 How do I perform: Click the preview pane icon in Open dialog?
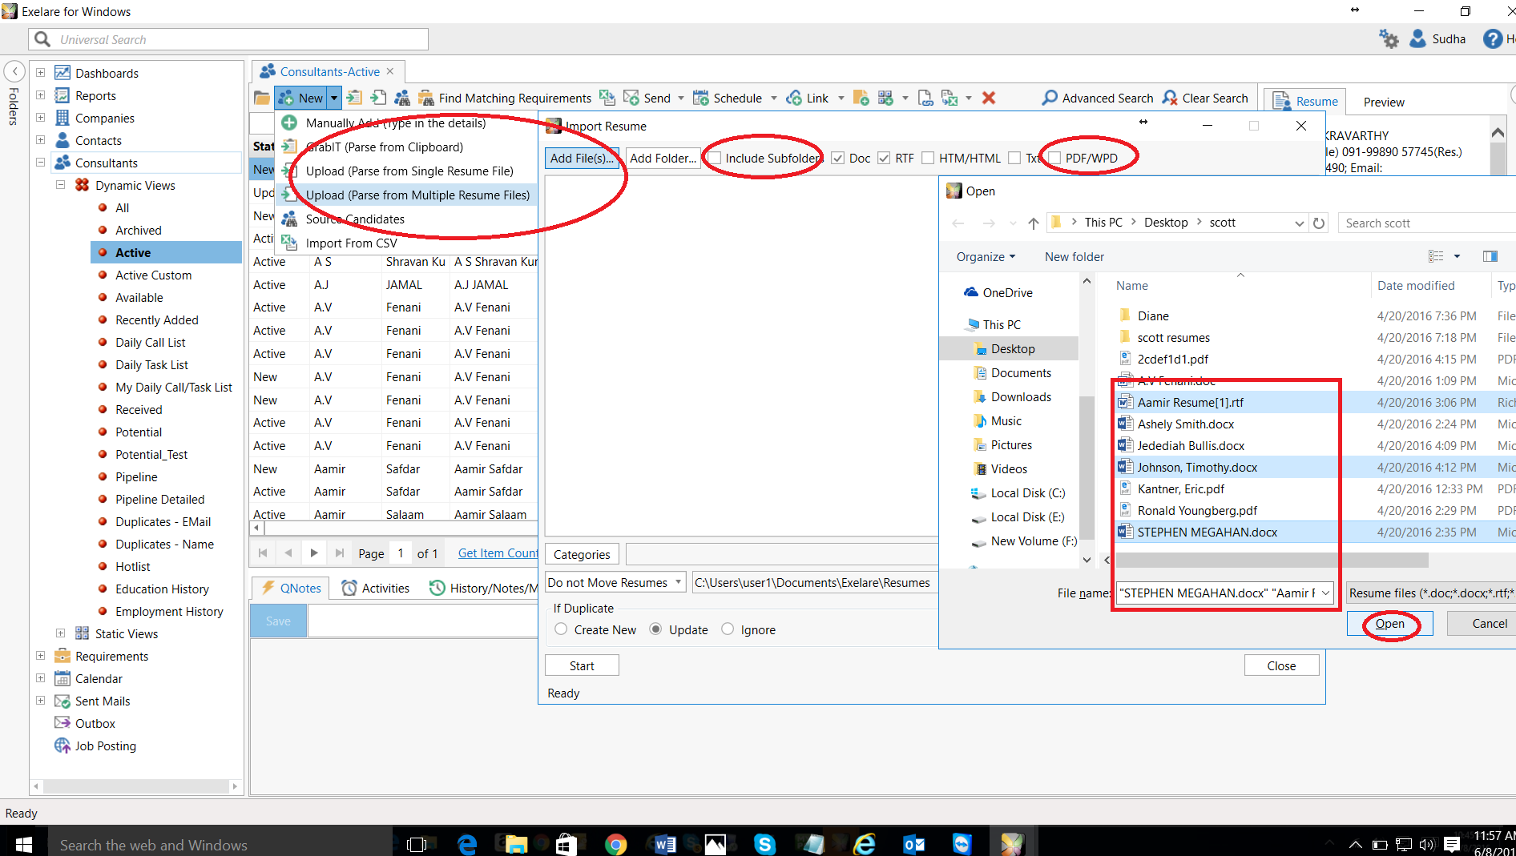1490,256
